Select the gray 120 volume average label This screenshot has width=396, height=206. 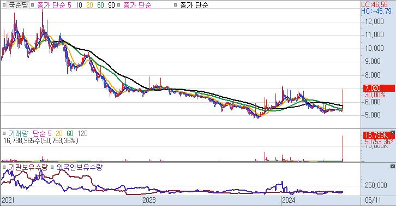(82, 133)
